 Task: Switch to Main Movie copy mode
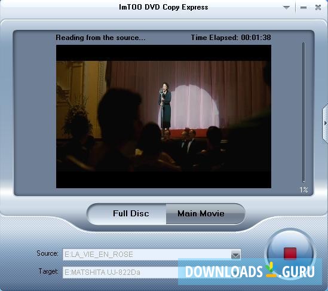205,214
